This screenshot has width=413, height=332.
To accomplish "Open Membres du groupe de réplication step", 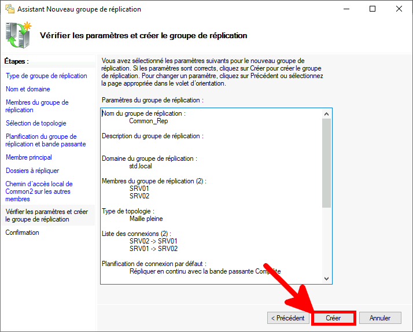I will [x=37, y=106].
